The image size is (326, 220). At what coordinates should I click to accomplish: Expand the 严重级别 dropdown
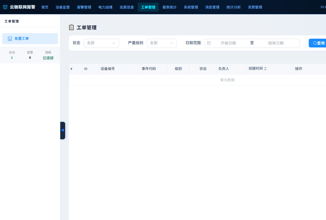point(162,43)
